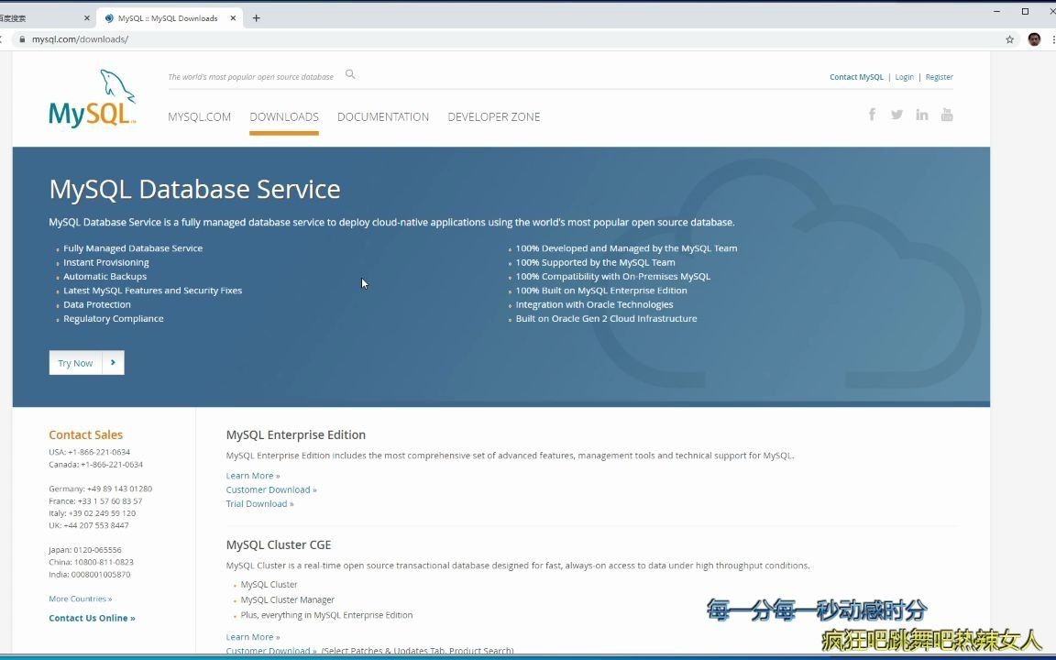Open the site search magnifier icon

coord(350,73)
